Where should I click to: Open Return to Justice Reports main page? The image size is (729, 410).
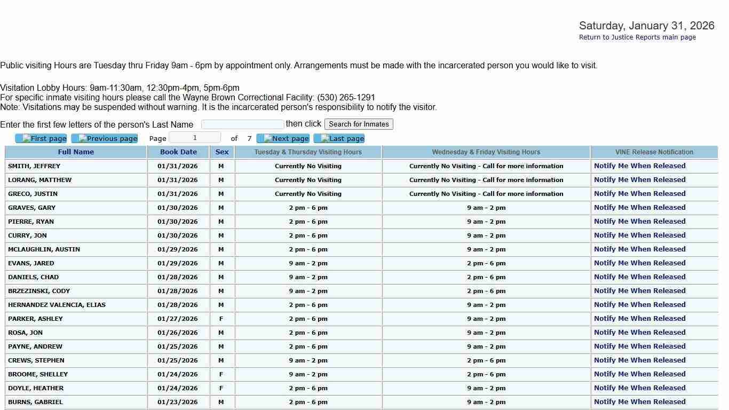[x=637, y=37]
